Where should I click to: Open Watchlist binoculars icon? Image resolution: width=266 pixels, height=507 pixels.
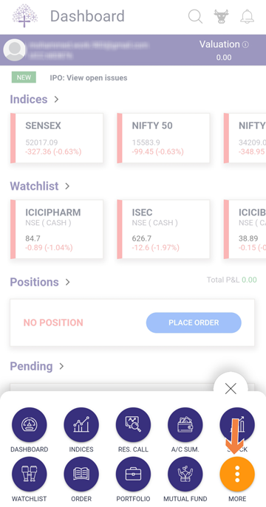30,474
